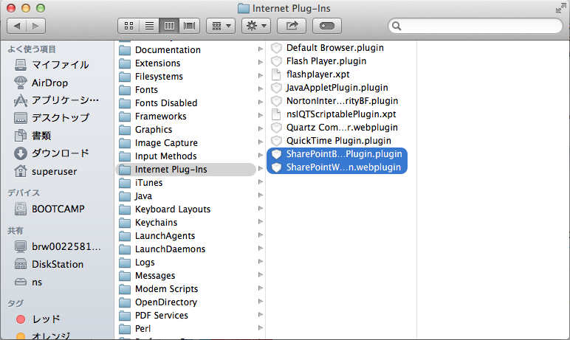The width and height of the screenshot is (570, 340).
Task: Go back with the left arrow button
Action: point(17,26)
